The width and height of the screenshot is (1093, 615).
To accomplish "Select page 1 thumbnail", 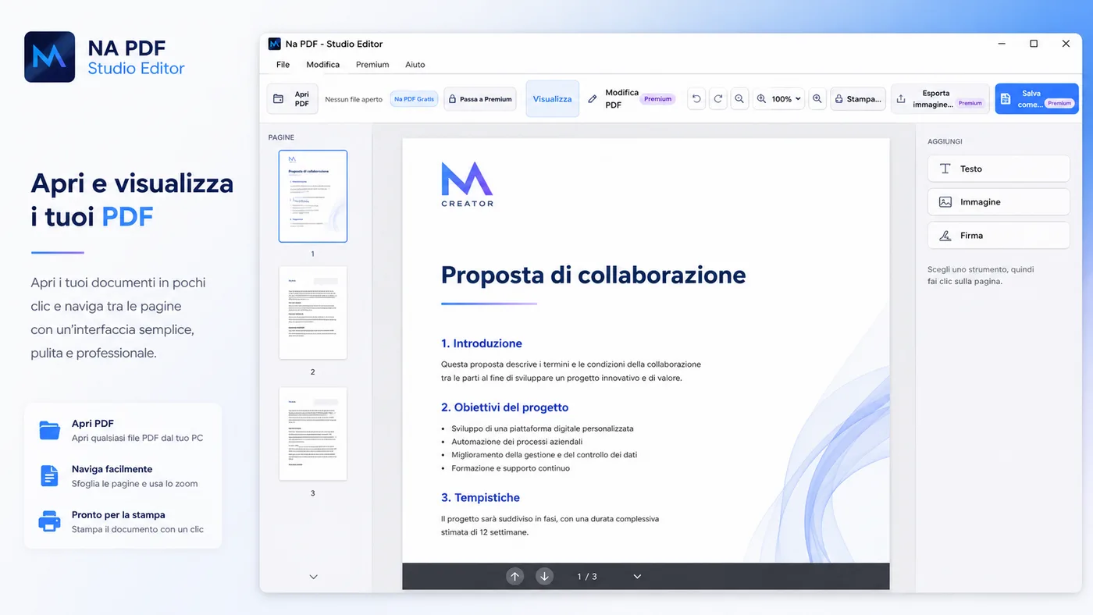I will [313, 196].
